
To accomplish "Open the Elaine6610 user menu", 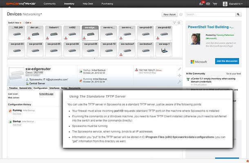I will pyautogui.click(x=236, y=4).
